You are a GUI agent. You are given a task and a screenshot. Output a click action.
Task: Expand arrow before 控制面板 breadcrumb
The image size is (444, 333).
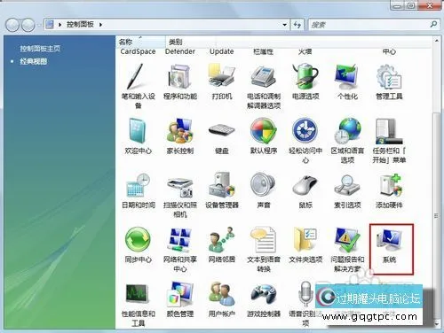coord(59,25)
